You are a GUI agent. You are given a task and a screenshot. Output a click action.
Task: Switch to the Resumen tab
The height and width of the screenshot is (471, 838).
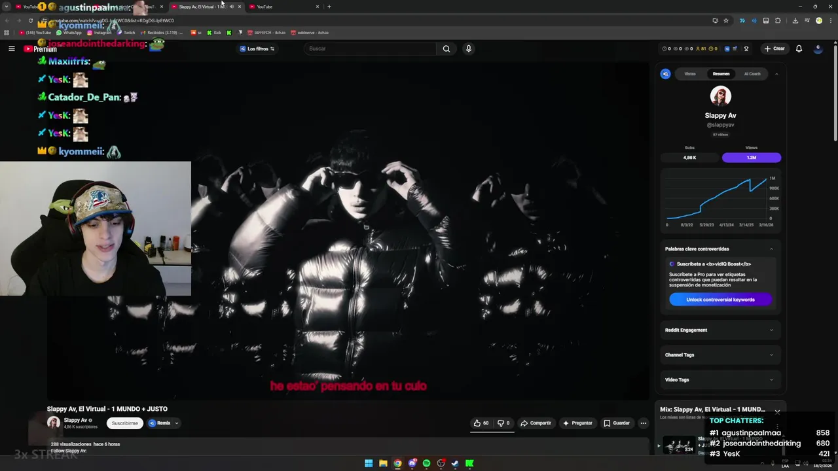[x=721, y=74]
